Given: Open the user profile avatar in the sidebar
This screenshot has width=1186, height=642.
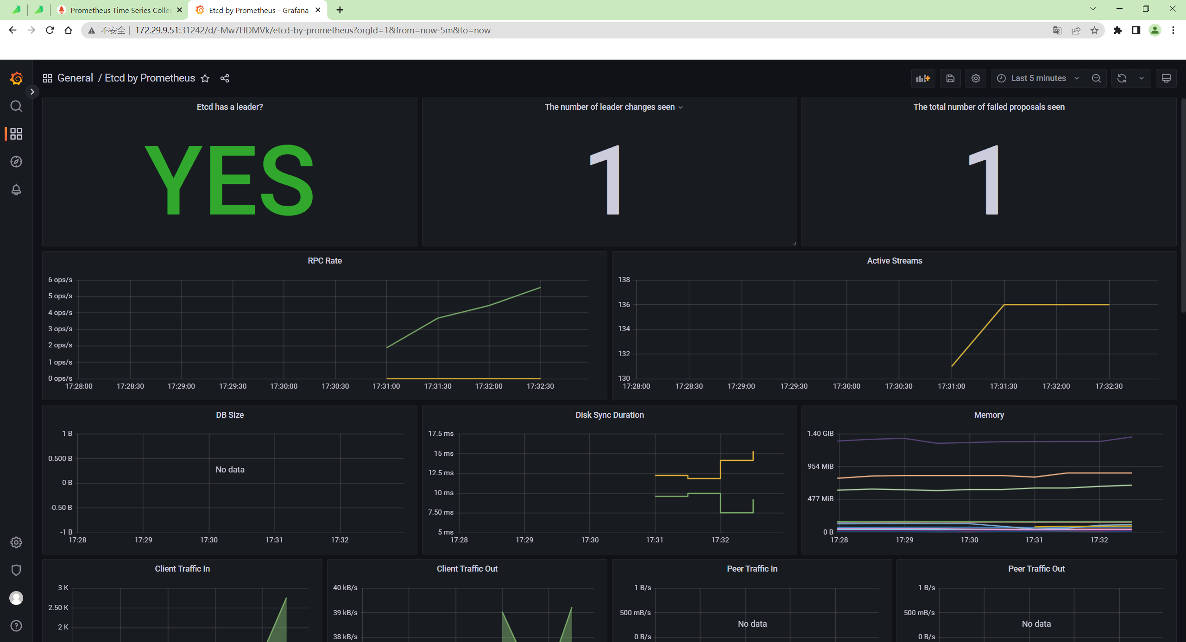Looking at the screenshot, I should [16, 598].
